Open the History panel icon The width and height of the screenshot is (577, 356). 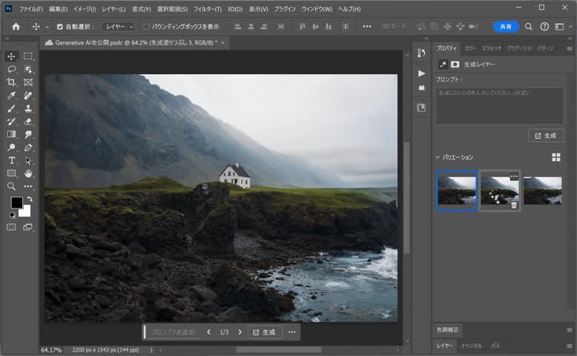(421, 53)
